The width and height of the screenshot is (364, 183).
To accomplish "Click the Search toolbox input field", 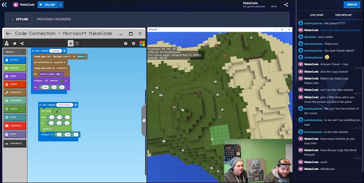I will point(15,52).
